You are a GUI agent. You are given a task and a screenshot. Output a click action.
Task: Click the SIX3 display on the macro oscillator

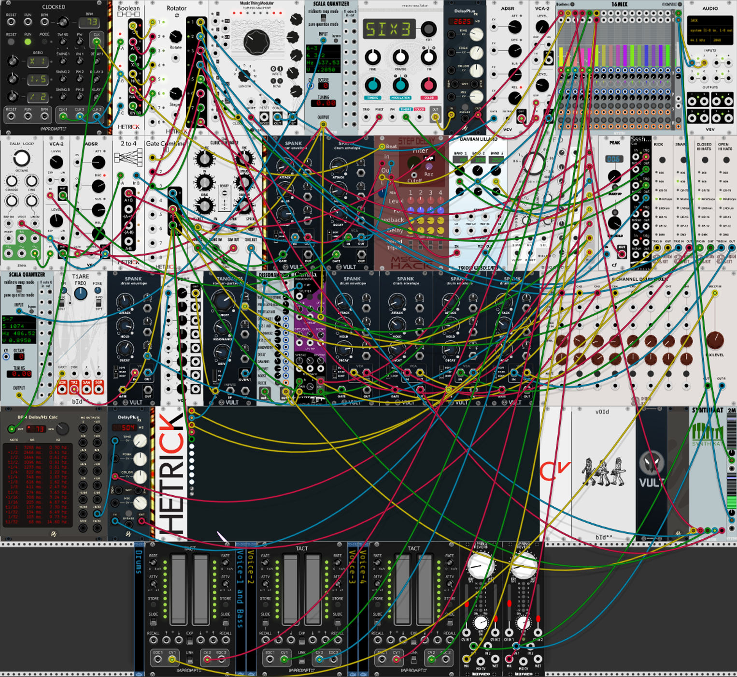pyautogui.click(x=389, y=29)
